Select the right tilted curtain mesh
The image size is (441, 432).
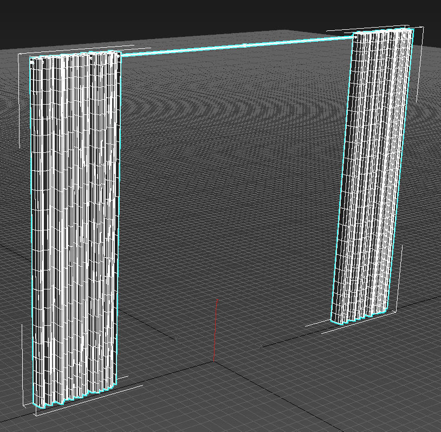pos(373,176)
